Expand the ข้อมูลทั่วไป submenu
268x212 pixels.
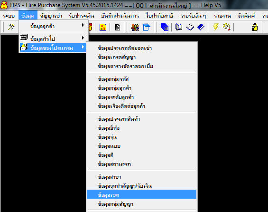point(54,38)
